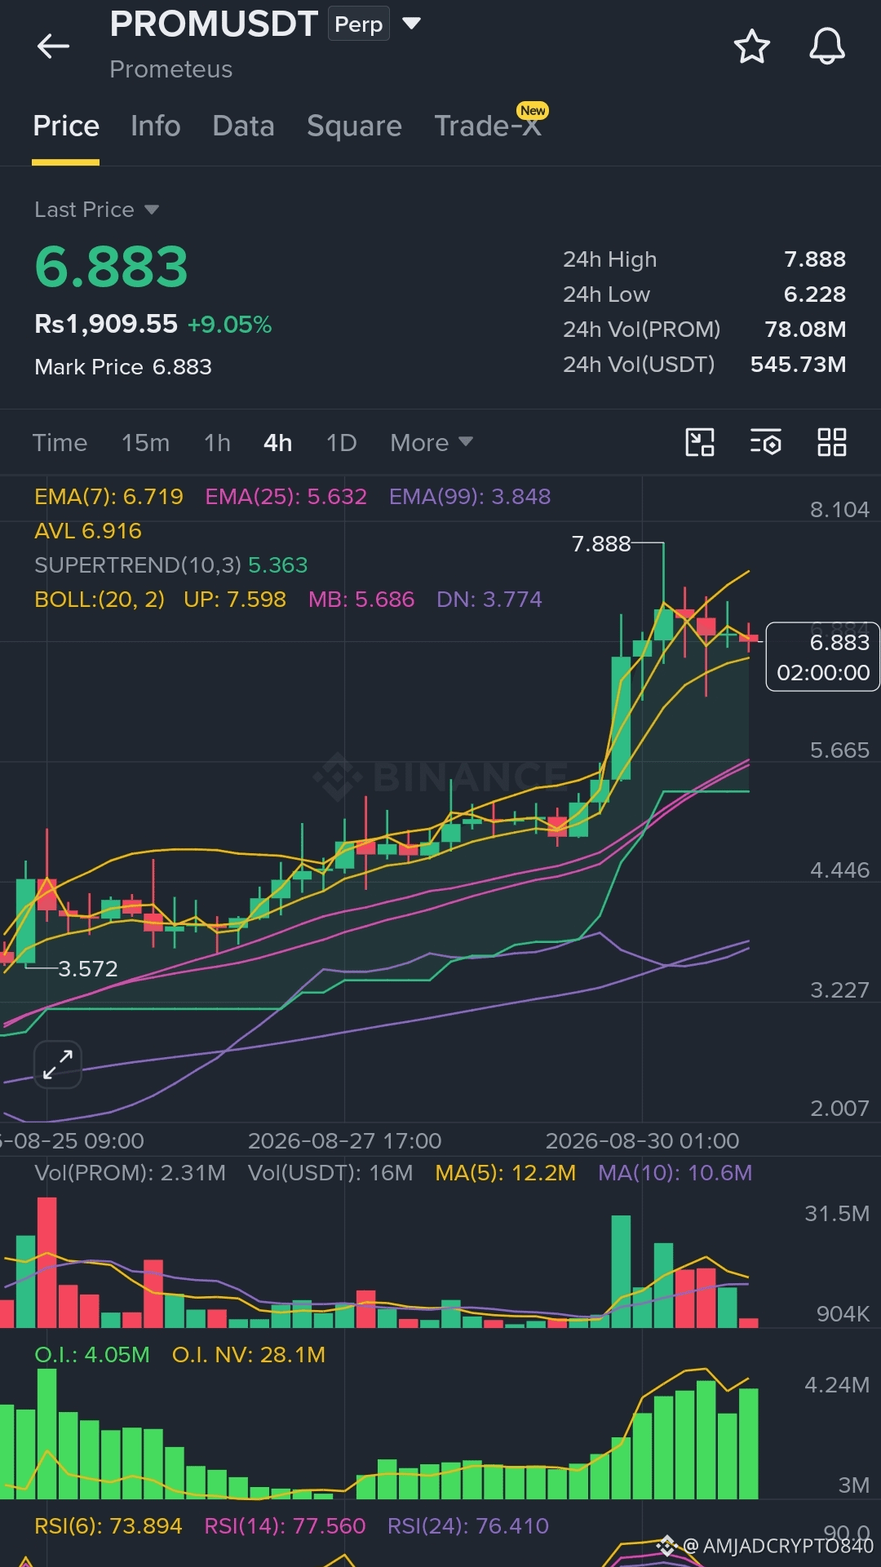Tap the O.I.: 4.05M label
Screen dimensions: 881x1567
(x=92, y=1355)
